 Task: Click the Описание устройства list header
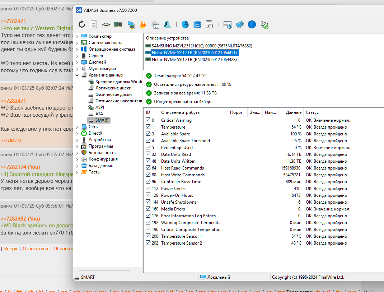click(x=249, y=38)
